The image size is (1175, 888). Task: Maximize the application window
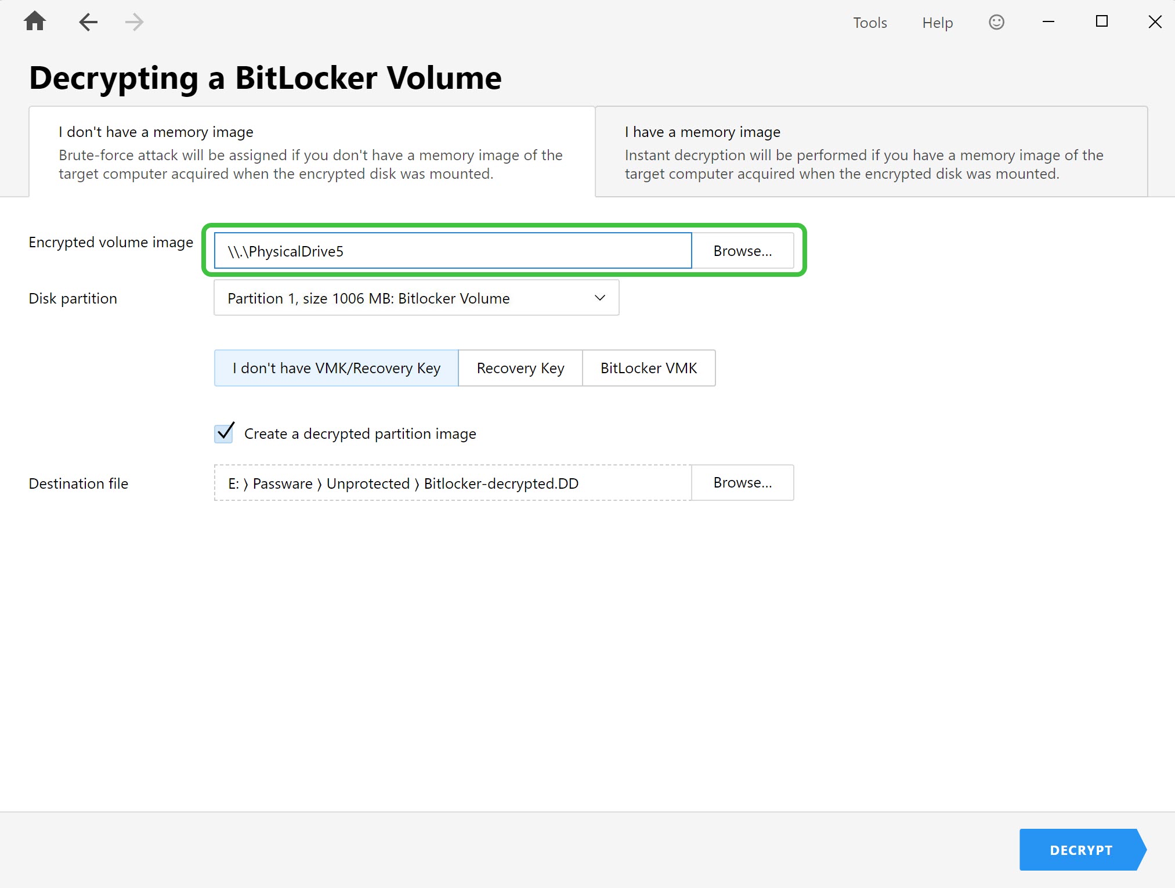click(x=1102, y=21)
